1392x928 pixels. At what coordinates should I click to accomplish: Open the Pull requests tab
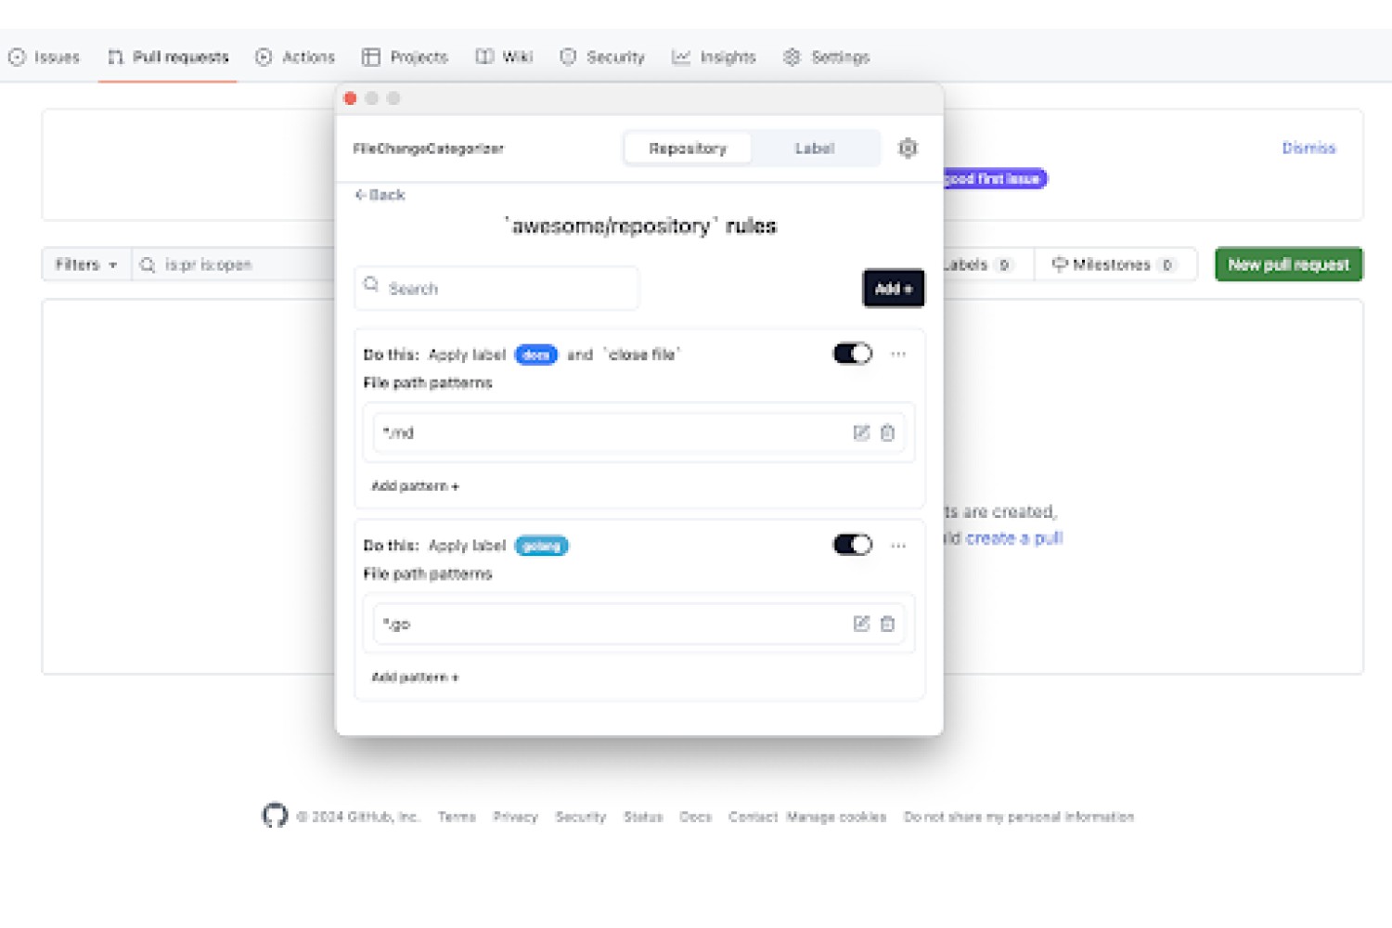click(x=168, y=57)
